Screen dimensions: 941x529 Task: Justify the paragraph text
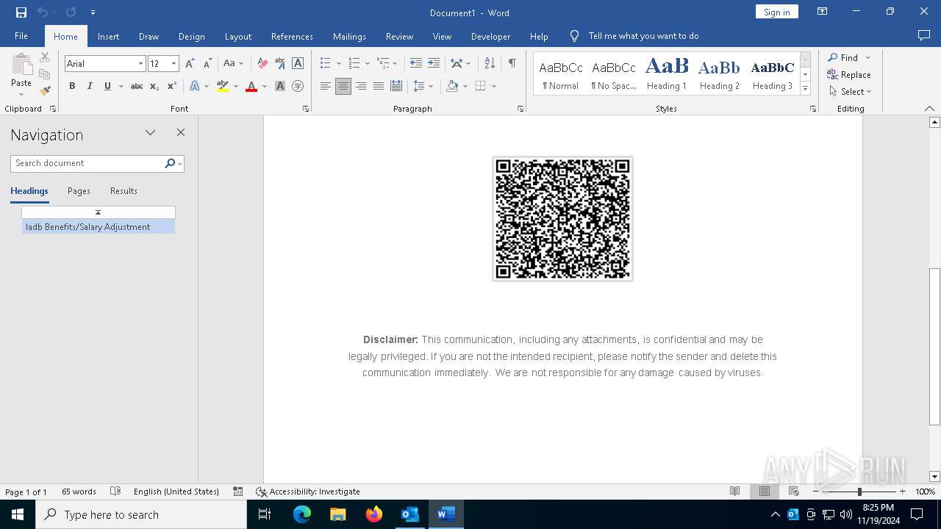[x=379, y=86]
